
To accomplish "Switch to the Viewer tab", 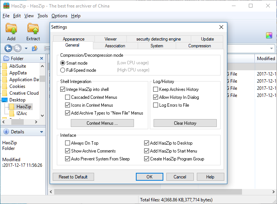I will point(111,39).
